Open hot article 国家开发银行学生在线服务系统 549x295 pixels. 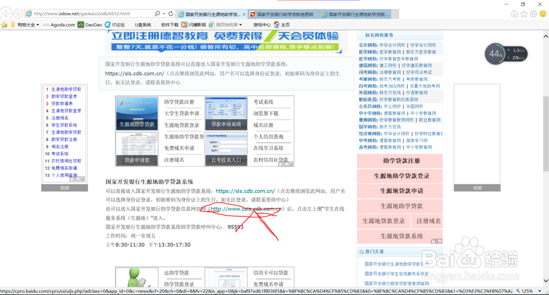click(397, 274)
